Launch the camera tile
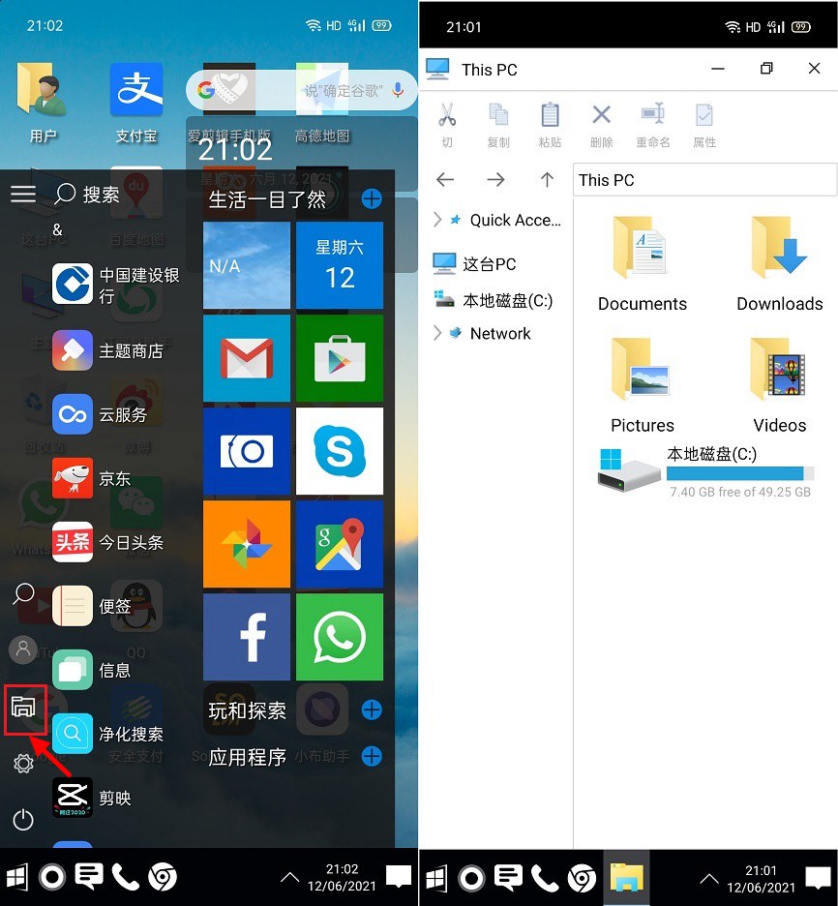This screenshot has height=906, width=838. (247, 451)
